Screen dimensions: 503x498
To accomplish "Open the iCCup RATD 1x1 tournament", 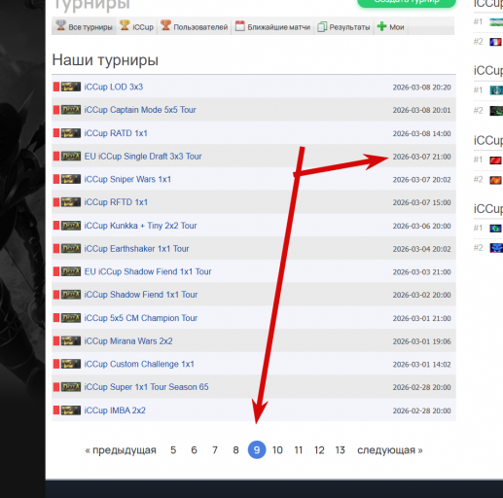I will (116, 133).
